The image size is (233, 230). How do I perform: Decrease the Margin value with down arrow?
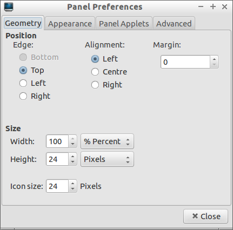(214, 65)
